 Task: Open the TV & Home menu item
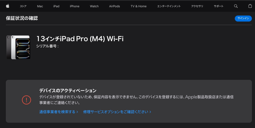[x=139, y=6]
